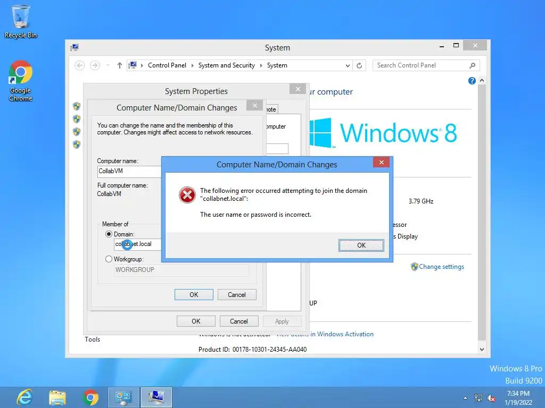This screenshot has height=408, width=545.
Task: Click the System window scroll down arrow
Action: pos(482,349)
